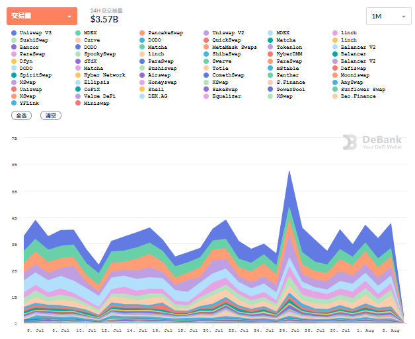
Task: Click the 12. Jul x-axis label
Action: click(x=111, y=330)
